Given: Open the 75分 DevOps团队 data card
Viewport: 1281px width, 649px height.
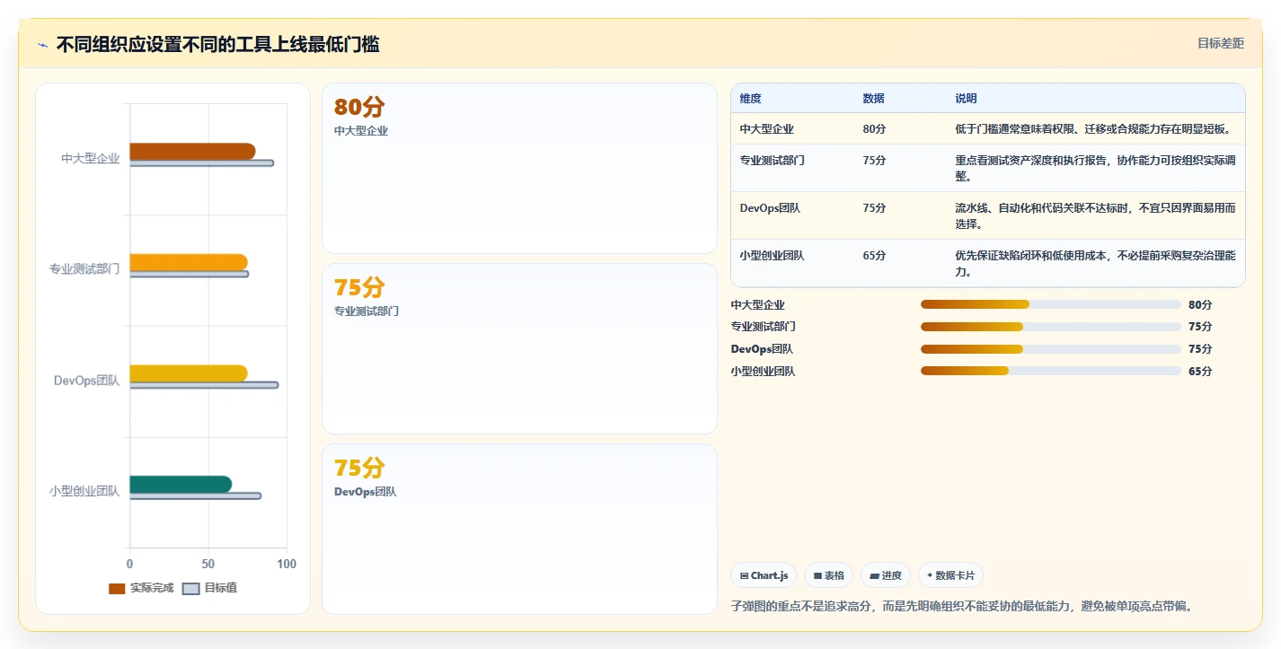Looking at the screenshot, I should pyautogui.click(x=519, y=530).
